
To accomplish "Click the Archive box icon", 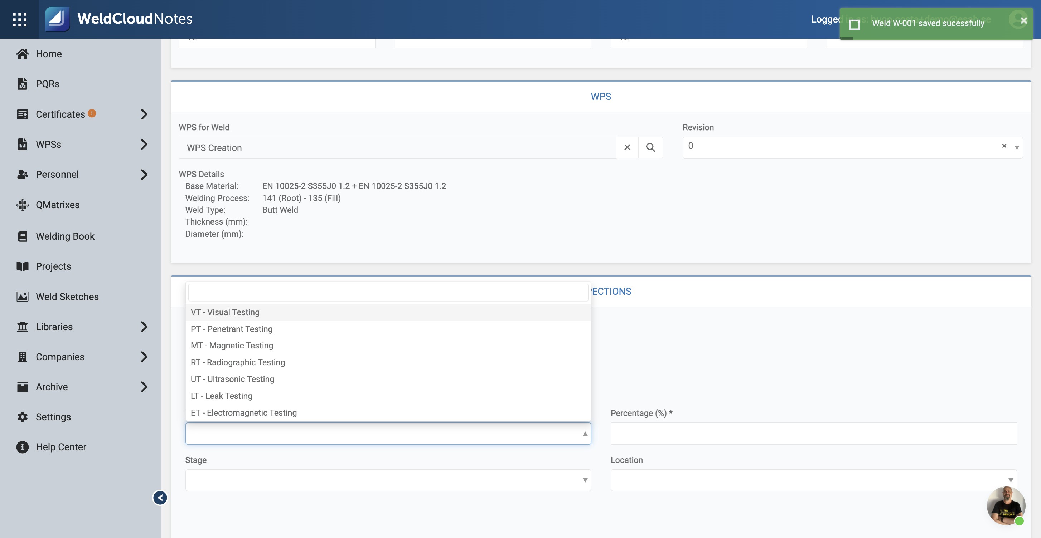I will coord(23,387).
